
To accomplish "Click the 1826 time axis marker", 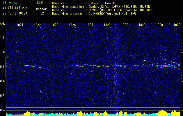I will coord(107,25).
